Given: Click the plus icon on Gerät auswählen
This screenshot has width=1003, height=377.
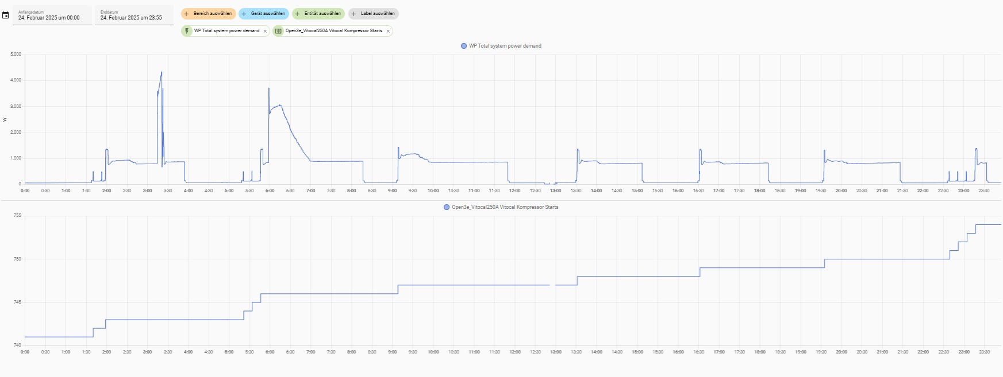Looking at the screenshot, I should [x=244, y=14].
